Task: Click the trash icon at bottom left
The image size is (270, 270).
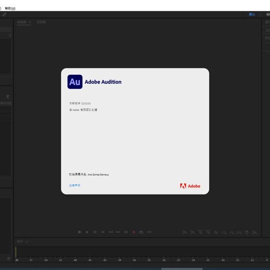Action: [9, 259]
